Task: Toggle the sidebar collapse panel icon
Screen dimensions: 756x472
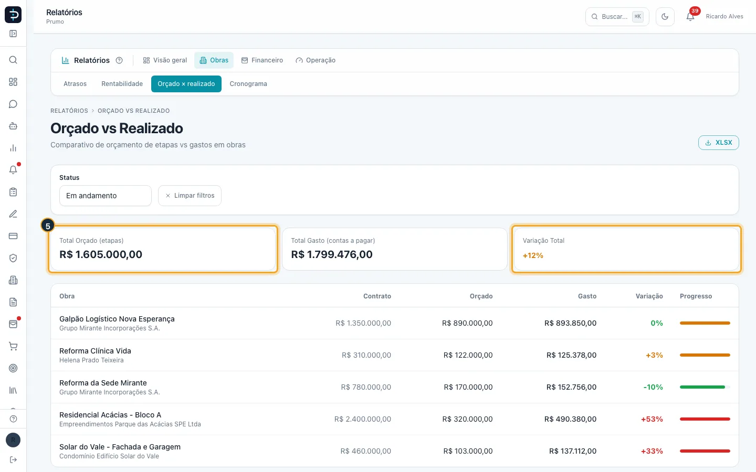Action: [13, 34]
